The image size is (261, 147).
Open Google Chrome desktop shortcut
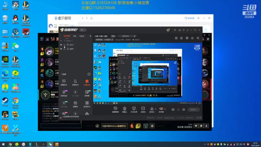(15, 103)
